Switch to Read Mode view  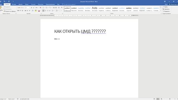(154, 99)
